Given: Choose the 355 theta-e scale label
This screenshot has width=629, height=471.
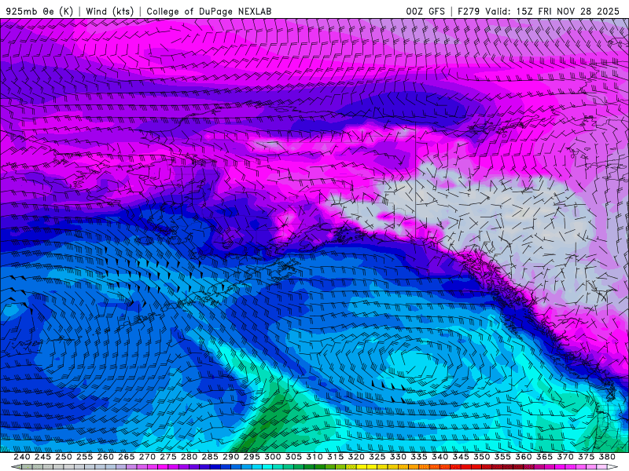Looking at the screenshot, I should 502,457.
